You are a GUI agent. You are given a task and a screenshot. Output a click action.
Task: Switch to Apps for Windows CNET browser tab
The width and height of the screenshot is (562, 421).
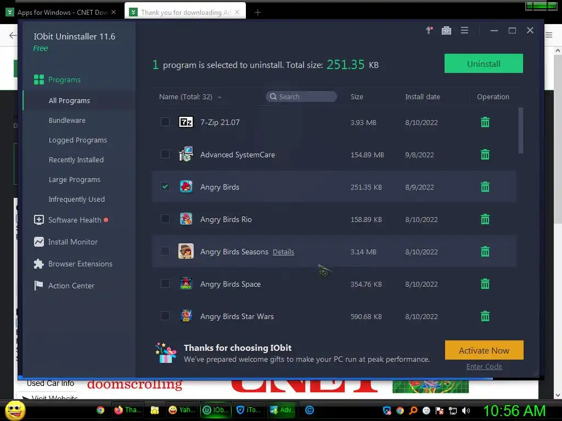61,12
